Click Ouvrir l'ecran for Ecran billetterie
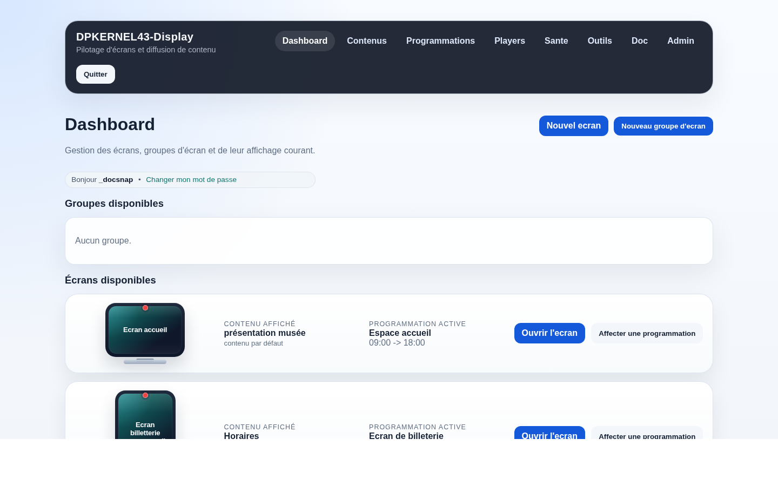Screen dimensions: 778x486 tap(549, 433)
